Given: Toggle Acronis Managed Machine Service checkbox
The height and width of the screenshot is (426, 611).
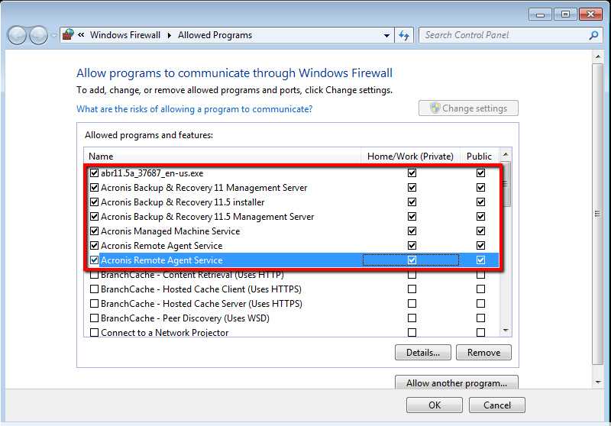Looking at the screenshot, I should (x=94, y=231).
